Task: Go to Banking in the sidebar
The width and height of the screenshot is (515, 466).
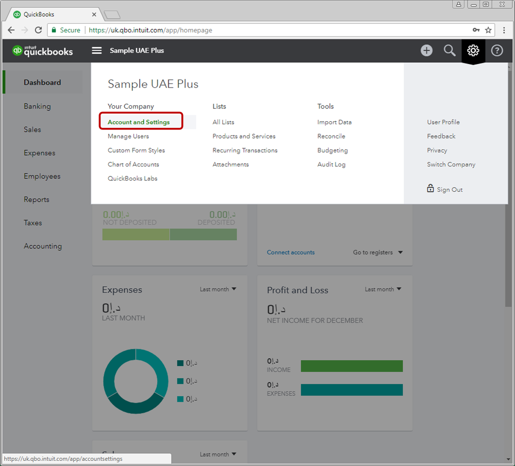Action: [37, 106]
